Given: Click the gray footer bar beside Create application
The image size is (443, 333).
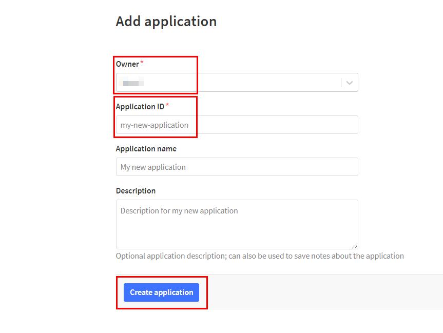Looking at the screenshot, I should 318,292.
